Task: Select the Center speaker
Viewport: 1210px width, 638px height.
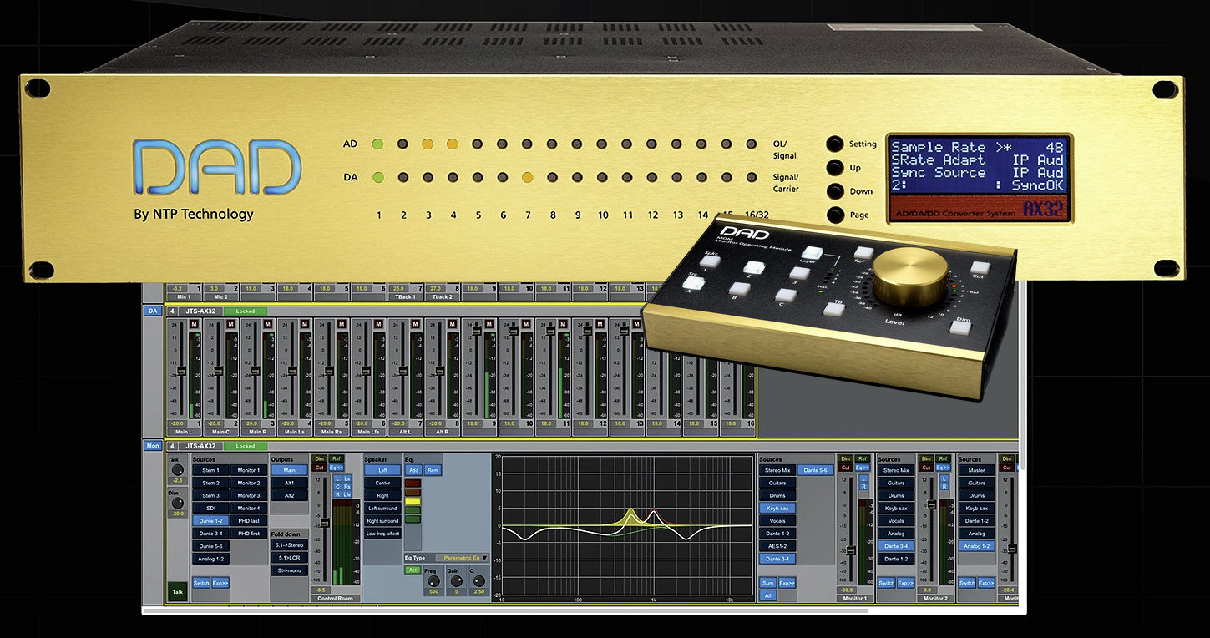Action: tap(382, 483)
